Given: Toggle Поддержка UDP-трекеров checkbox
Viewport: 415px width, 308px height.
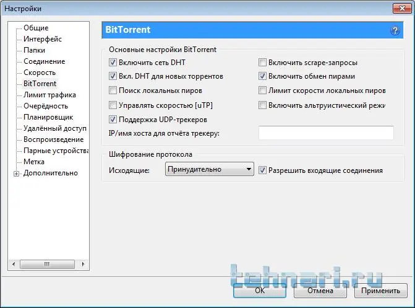Looking at the screenshot, I should (113, 120).
